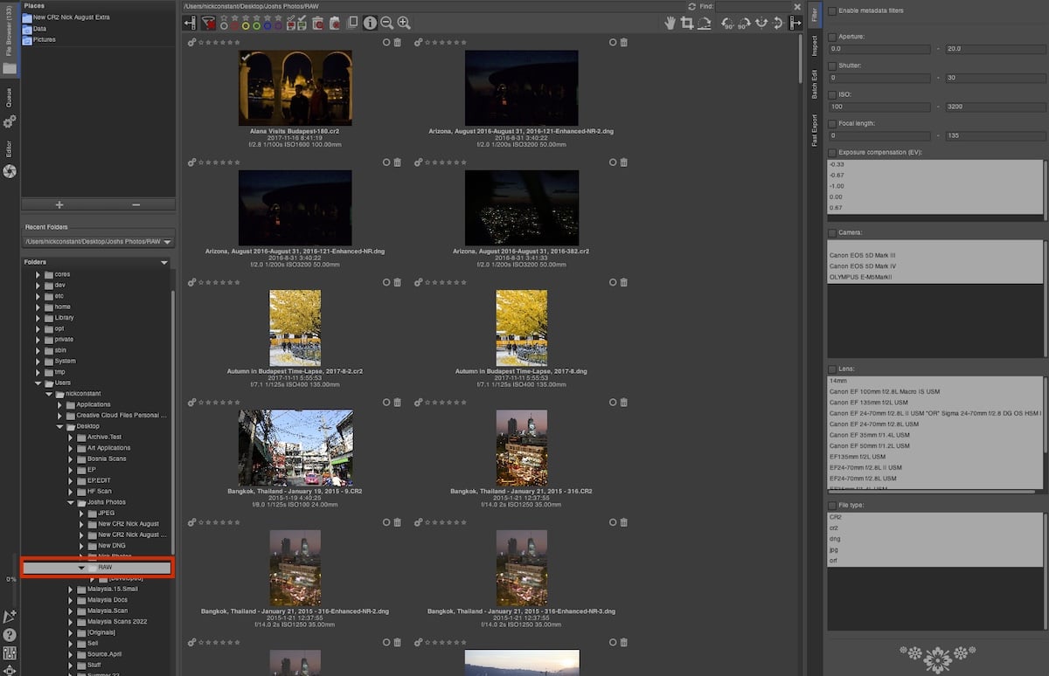The width and height of the screenshot is (1049, 676).
Task: Toggle the trash filter icon in the toolbar
Action: click(x=318, y=24)
